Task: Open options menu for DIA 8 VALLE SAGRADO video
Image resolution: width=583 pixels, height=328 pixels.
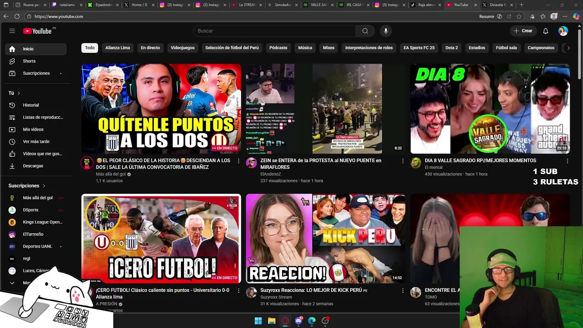Action: [x=567, y=161]
